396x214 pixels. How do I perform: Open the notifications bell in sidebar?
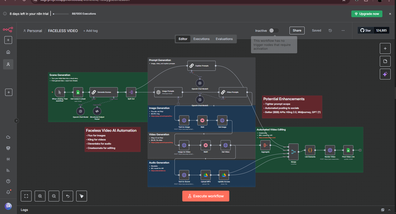[8, 192]
